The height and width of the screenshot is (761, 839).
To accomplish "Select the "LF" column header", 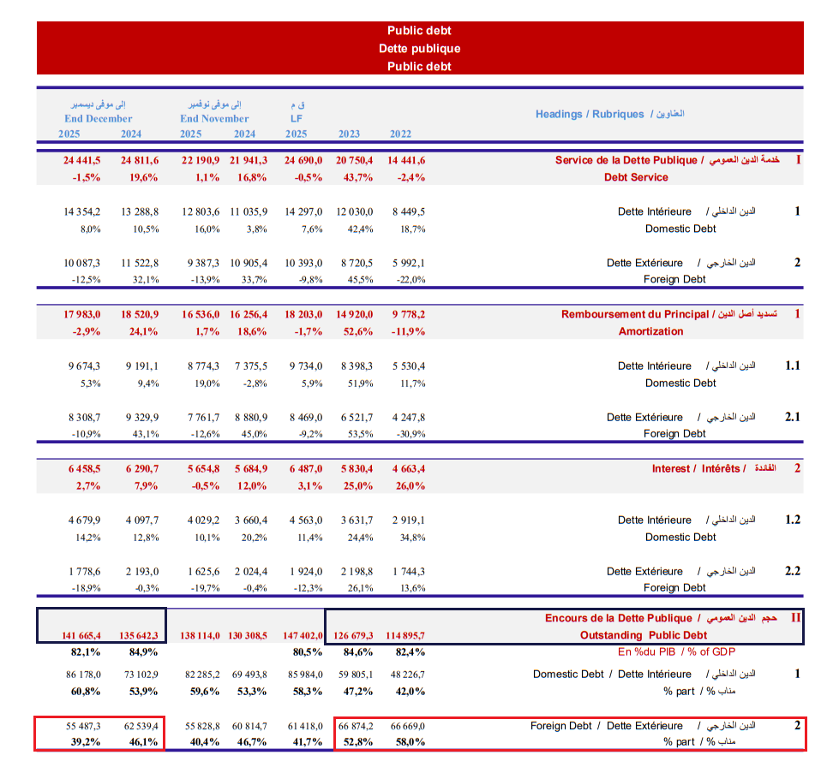I will [297, 119].
